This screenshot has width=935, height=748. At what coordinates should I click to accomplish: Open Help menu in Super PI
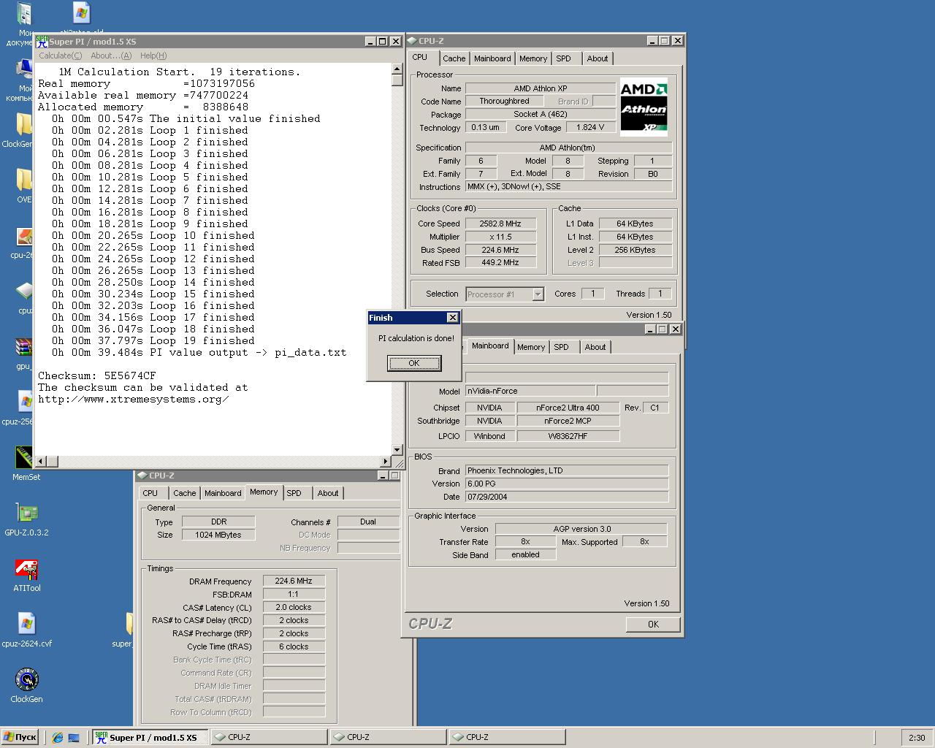tap(153, 56)
